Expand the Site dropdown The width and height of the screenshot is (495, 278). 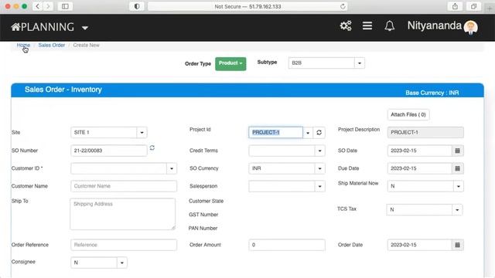click(x=142, y=132)
